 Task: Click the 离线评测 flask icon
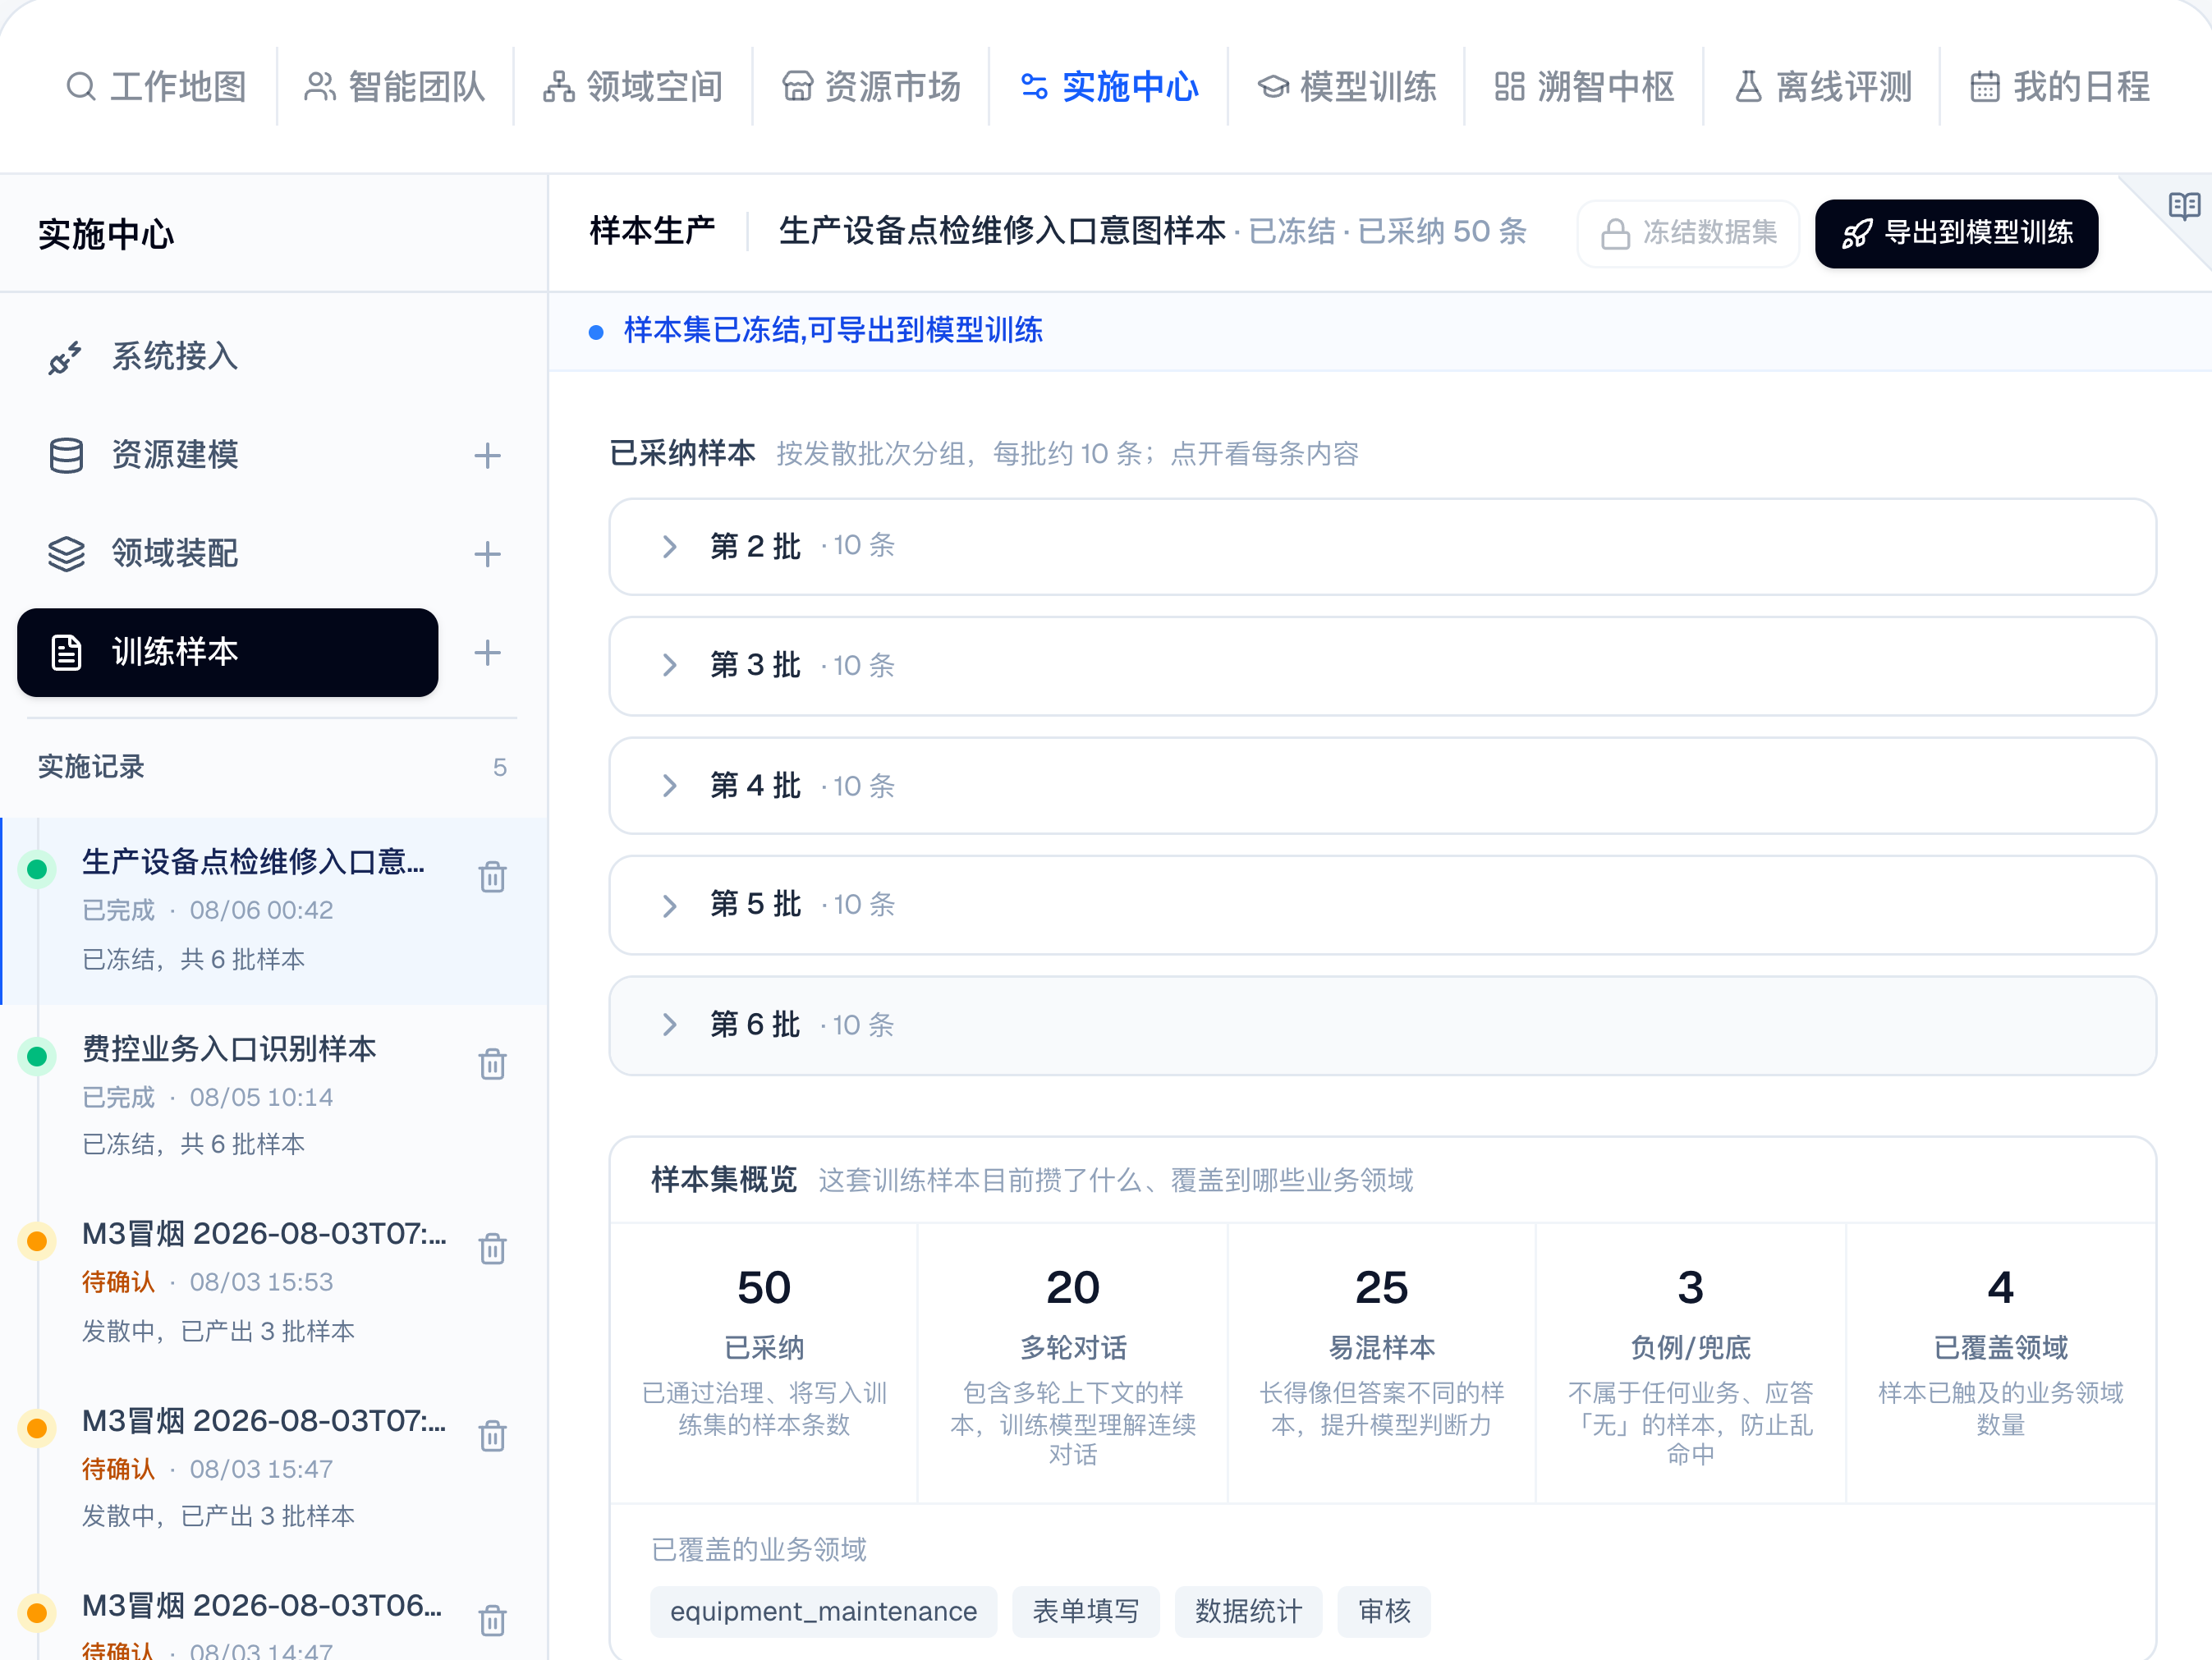click(x=1748, y=87)
